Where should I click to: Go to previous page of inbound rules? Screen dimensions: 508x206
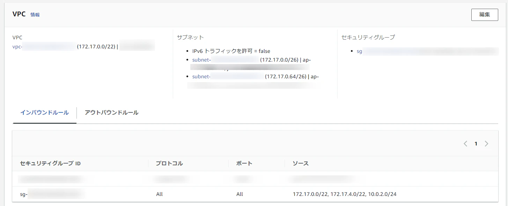pyautogui.click(x=465, y=144)
